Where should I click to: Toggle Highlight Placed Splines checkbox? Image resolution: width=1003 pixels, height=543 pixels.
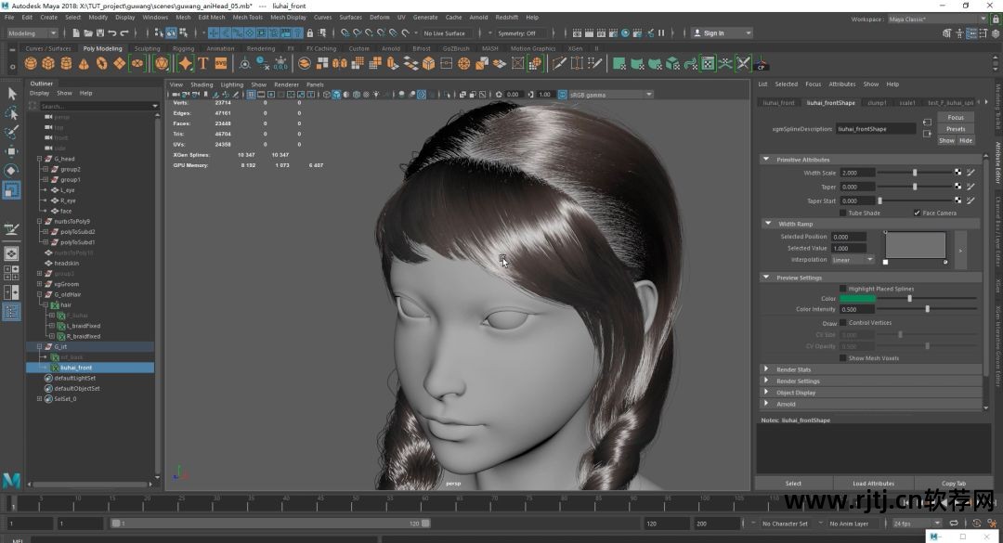click(x=843, y=289)
